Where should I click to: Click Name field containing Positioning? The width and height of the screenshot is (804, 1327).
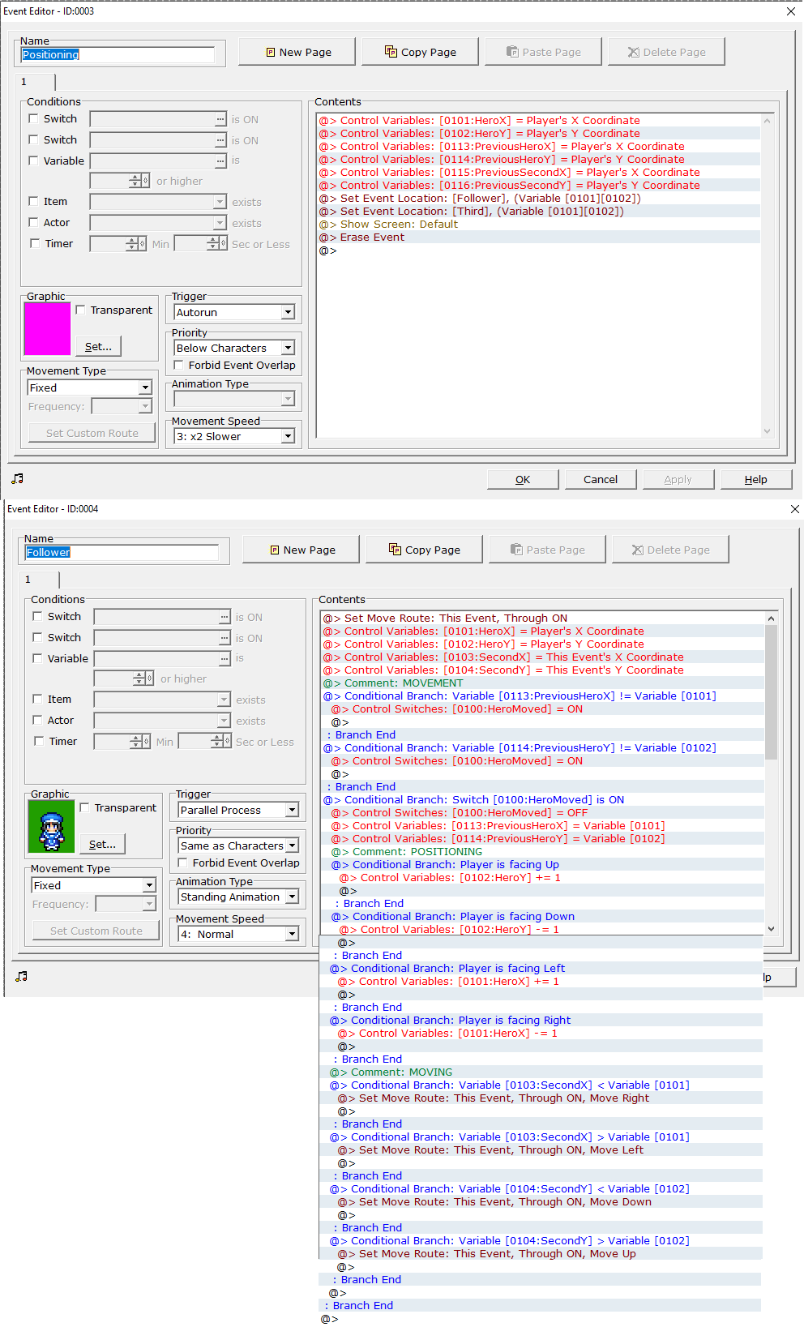tap(118, 54)
